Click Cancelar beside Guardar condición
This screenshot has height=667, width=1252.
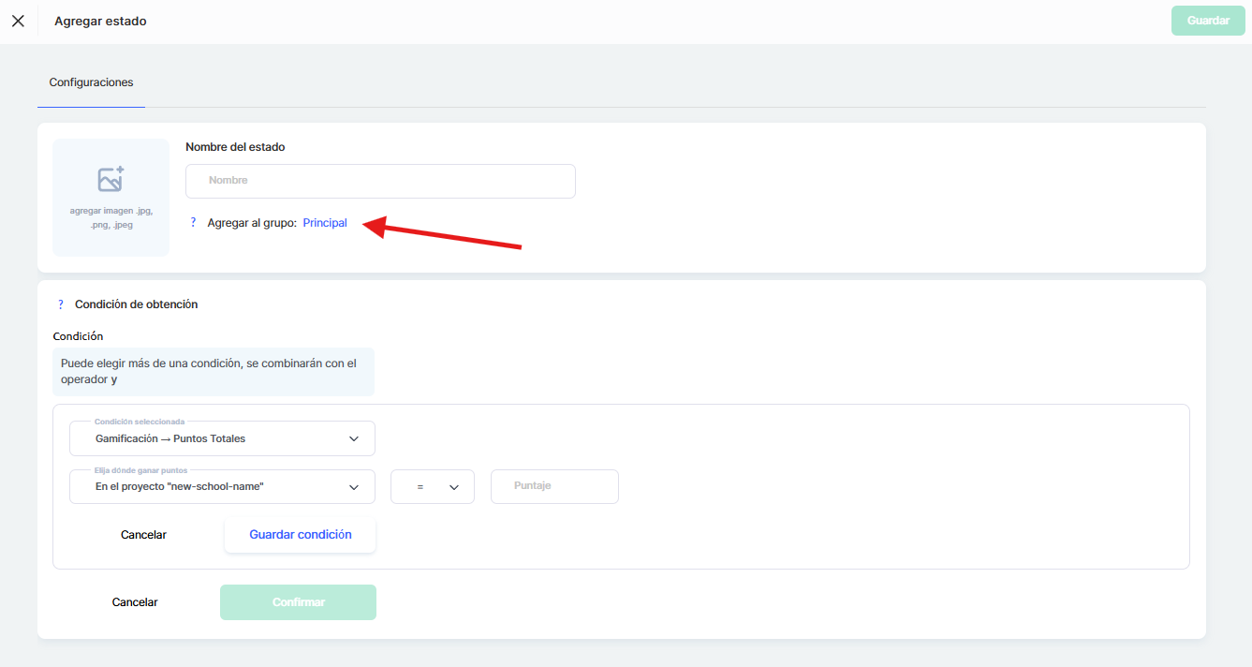pyautogui.click(x=143, y=535)
